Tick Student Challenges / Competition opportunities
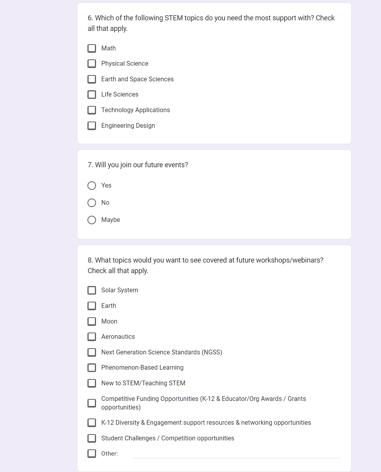Viewport: 381px width, 472px height. pos(92,438)
